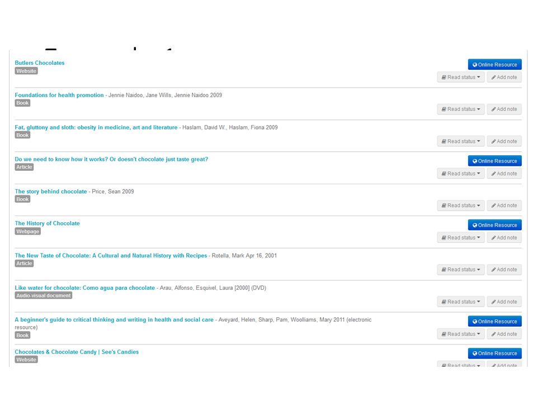Open Online Resource for the critical thinking guide

[494, 322]
